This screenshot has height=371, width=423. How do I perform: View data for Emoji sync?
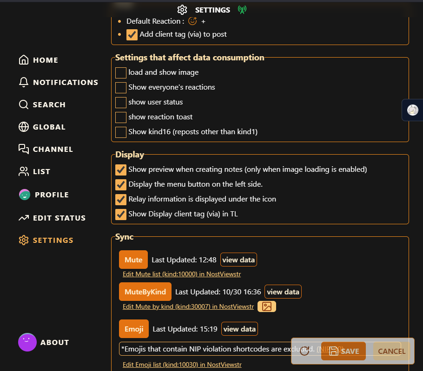coord(239,329)
